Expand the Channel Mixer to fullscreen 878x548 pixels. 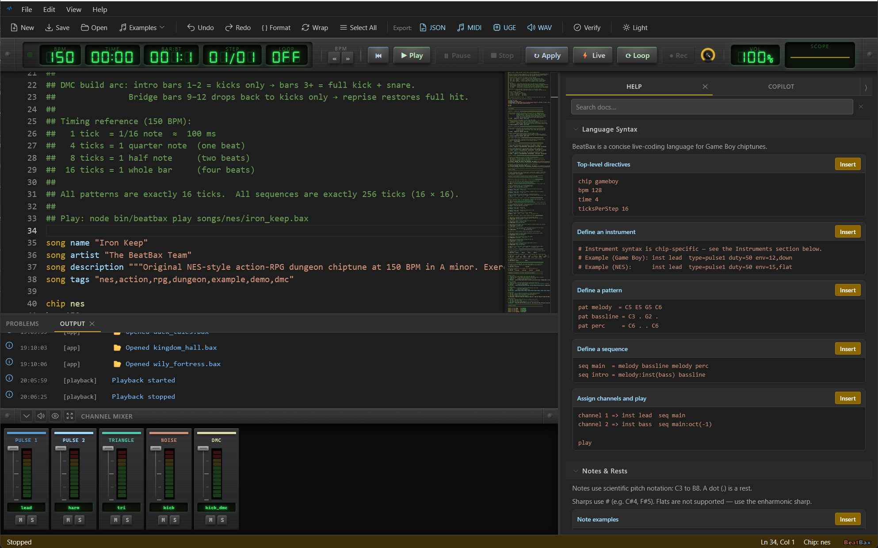(x=69, y=416)
